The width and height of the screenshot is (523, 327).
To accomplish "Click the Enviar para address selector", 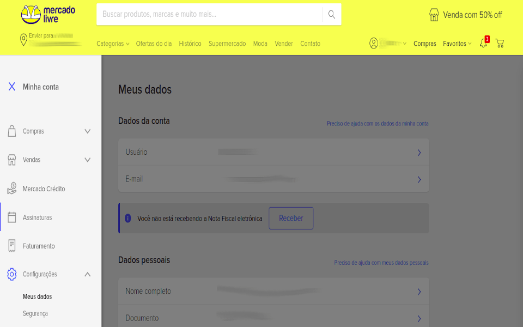I will point(51,40).
